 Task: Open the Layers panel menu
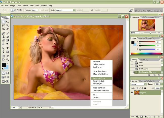point(162,81)
